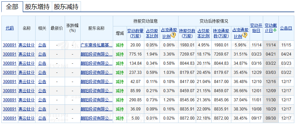Viewport: 295px width, 124px height.
Task: Open 朝阳投资有限公 link in 775.16 row
Action: coord(97,55)
